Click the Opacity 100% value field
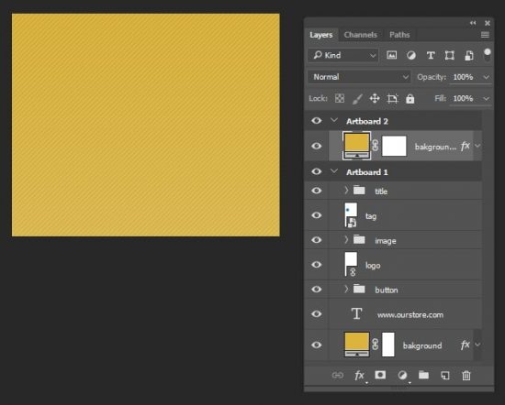Viewport: 505px width, 405px height. (x=464, y=77)
